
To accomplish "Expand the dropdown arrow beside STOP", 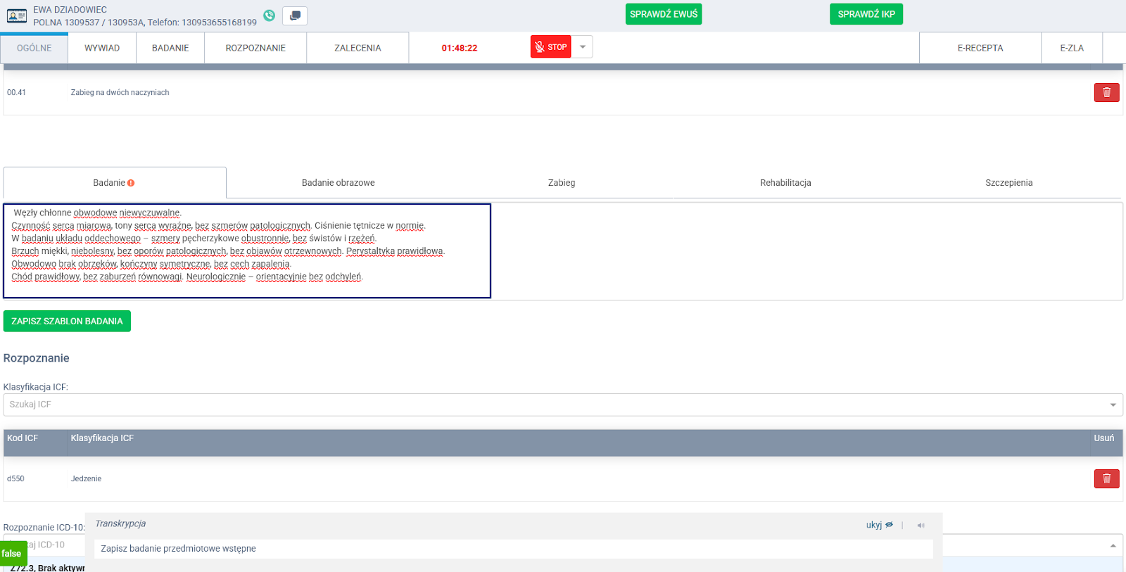I will click(x=582, y=47).
